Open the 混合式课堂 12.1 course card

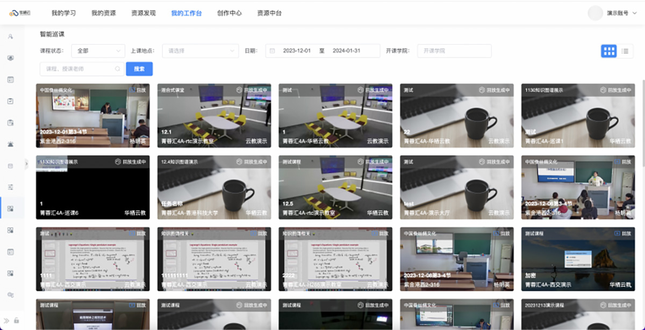click(214, 115)
